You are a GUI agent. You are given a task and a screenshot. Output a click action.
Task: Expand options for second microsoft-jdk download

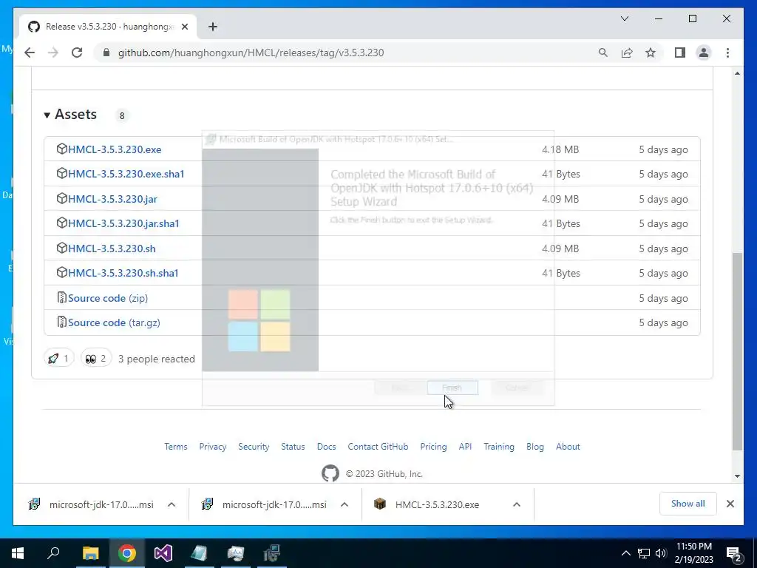(x=344, y=504)
